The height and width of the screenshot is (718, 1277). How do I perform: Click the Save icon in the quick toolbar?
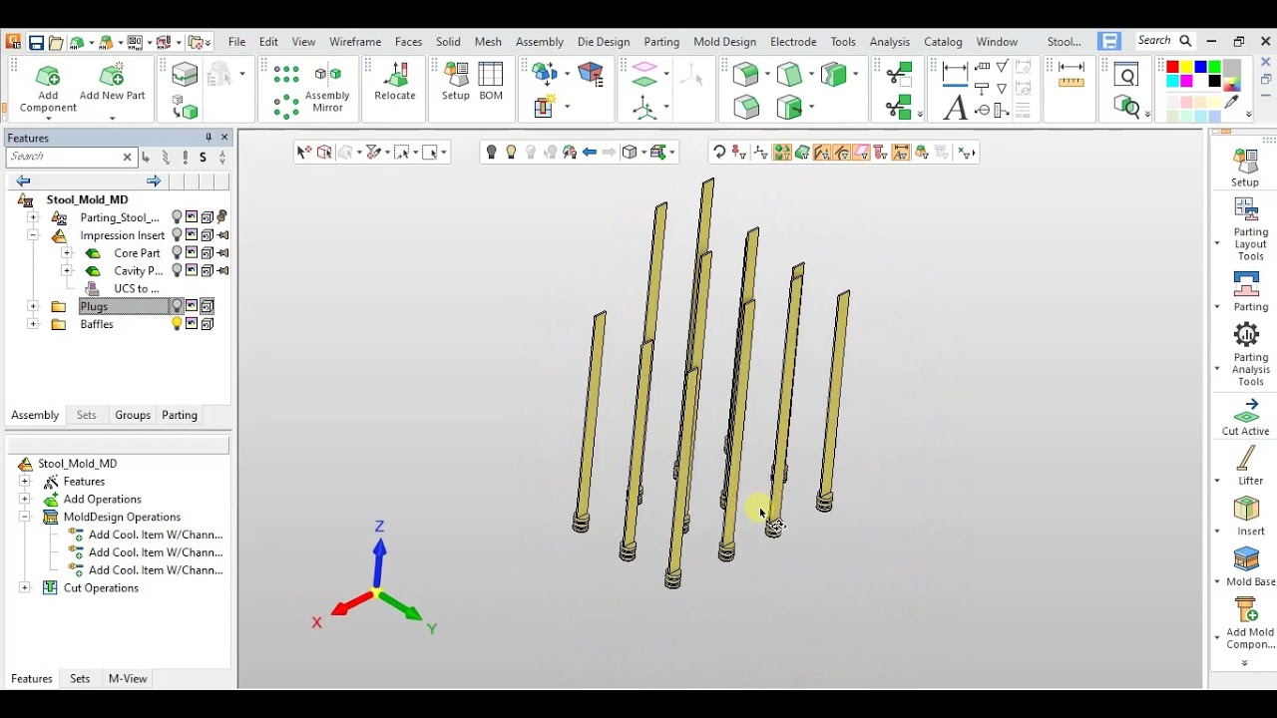[x=36, y=42]
